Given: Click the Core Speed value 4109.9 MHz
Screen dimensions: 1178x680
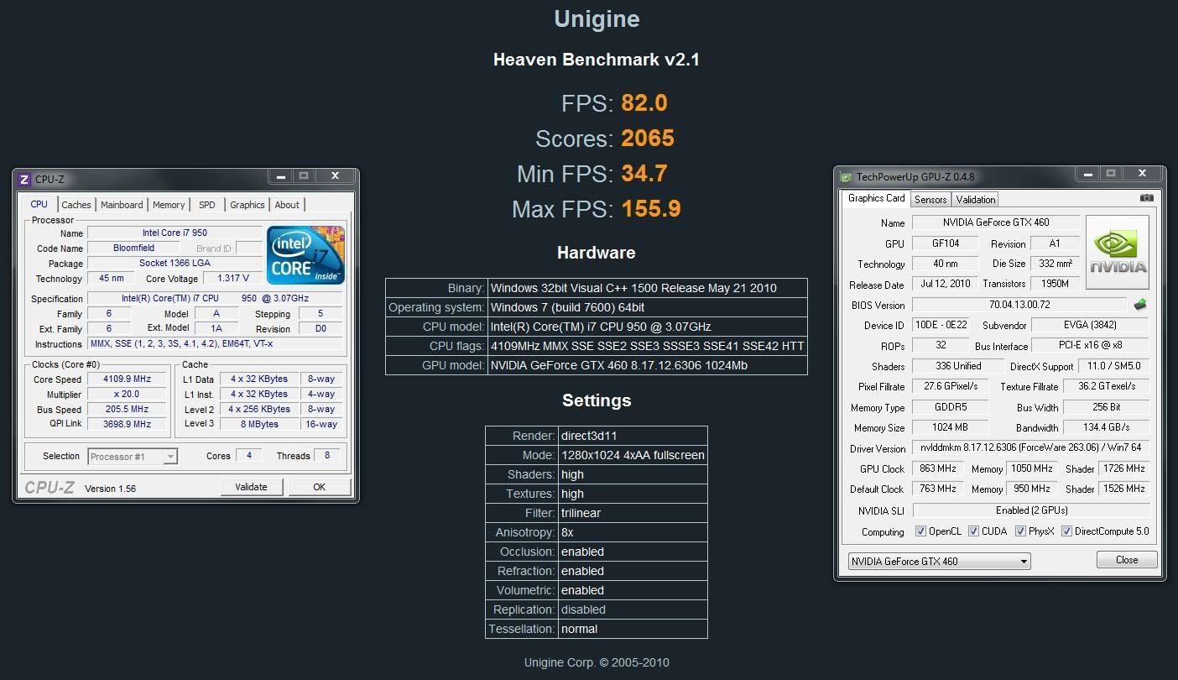Looking at the screenshot, I should [128, 379].
